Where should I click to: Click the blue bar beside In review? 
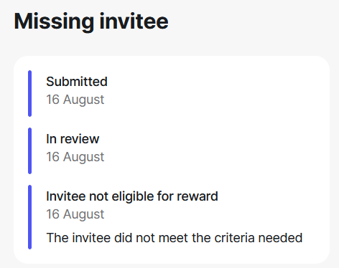click(x=29, y=151)
